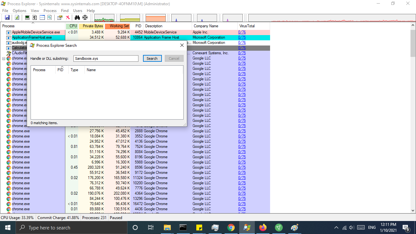
Task: Open the File menu
Action: pos(5,11)
